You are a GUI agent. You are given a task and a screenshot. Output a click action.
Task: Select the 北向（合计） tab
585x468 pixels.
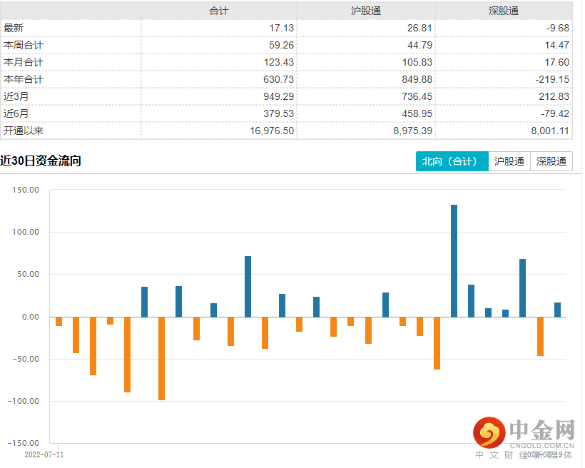[x=452, y=161]
